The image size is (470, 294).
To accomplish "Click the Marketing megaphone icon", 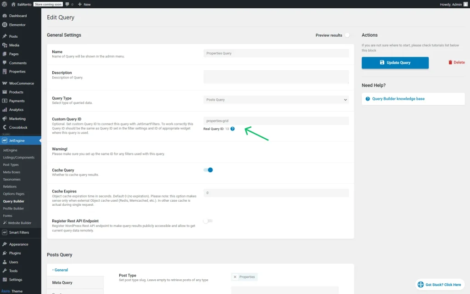I will [x=5, y=119].
